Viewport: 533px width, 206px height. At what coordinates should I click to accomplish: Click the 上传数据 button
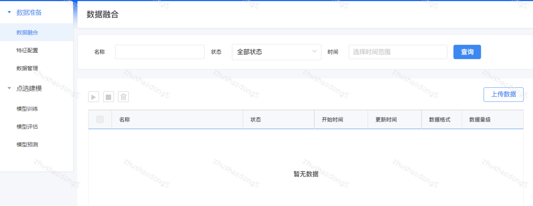[503, 94]
